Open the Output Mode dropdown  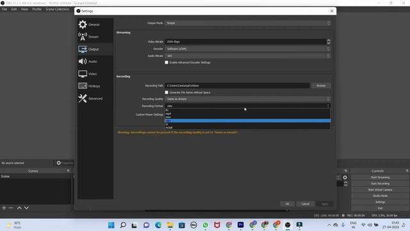248,23
